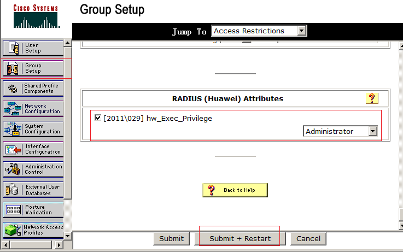Click the Submit button

tap(172, 239)
